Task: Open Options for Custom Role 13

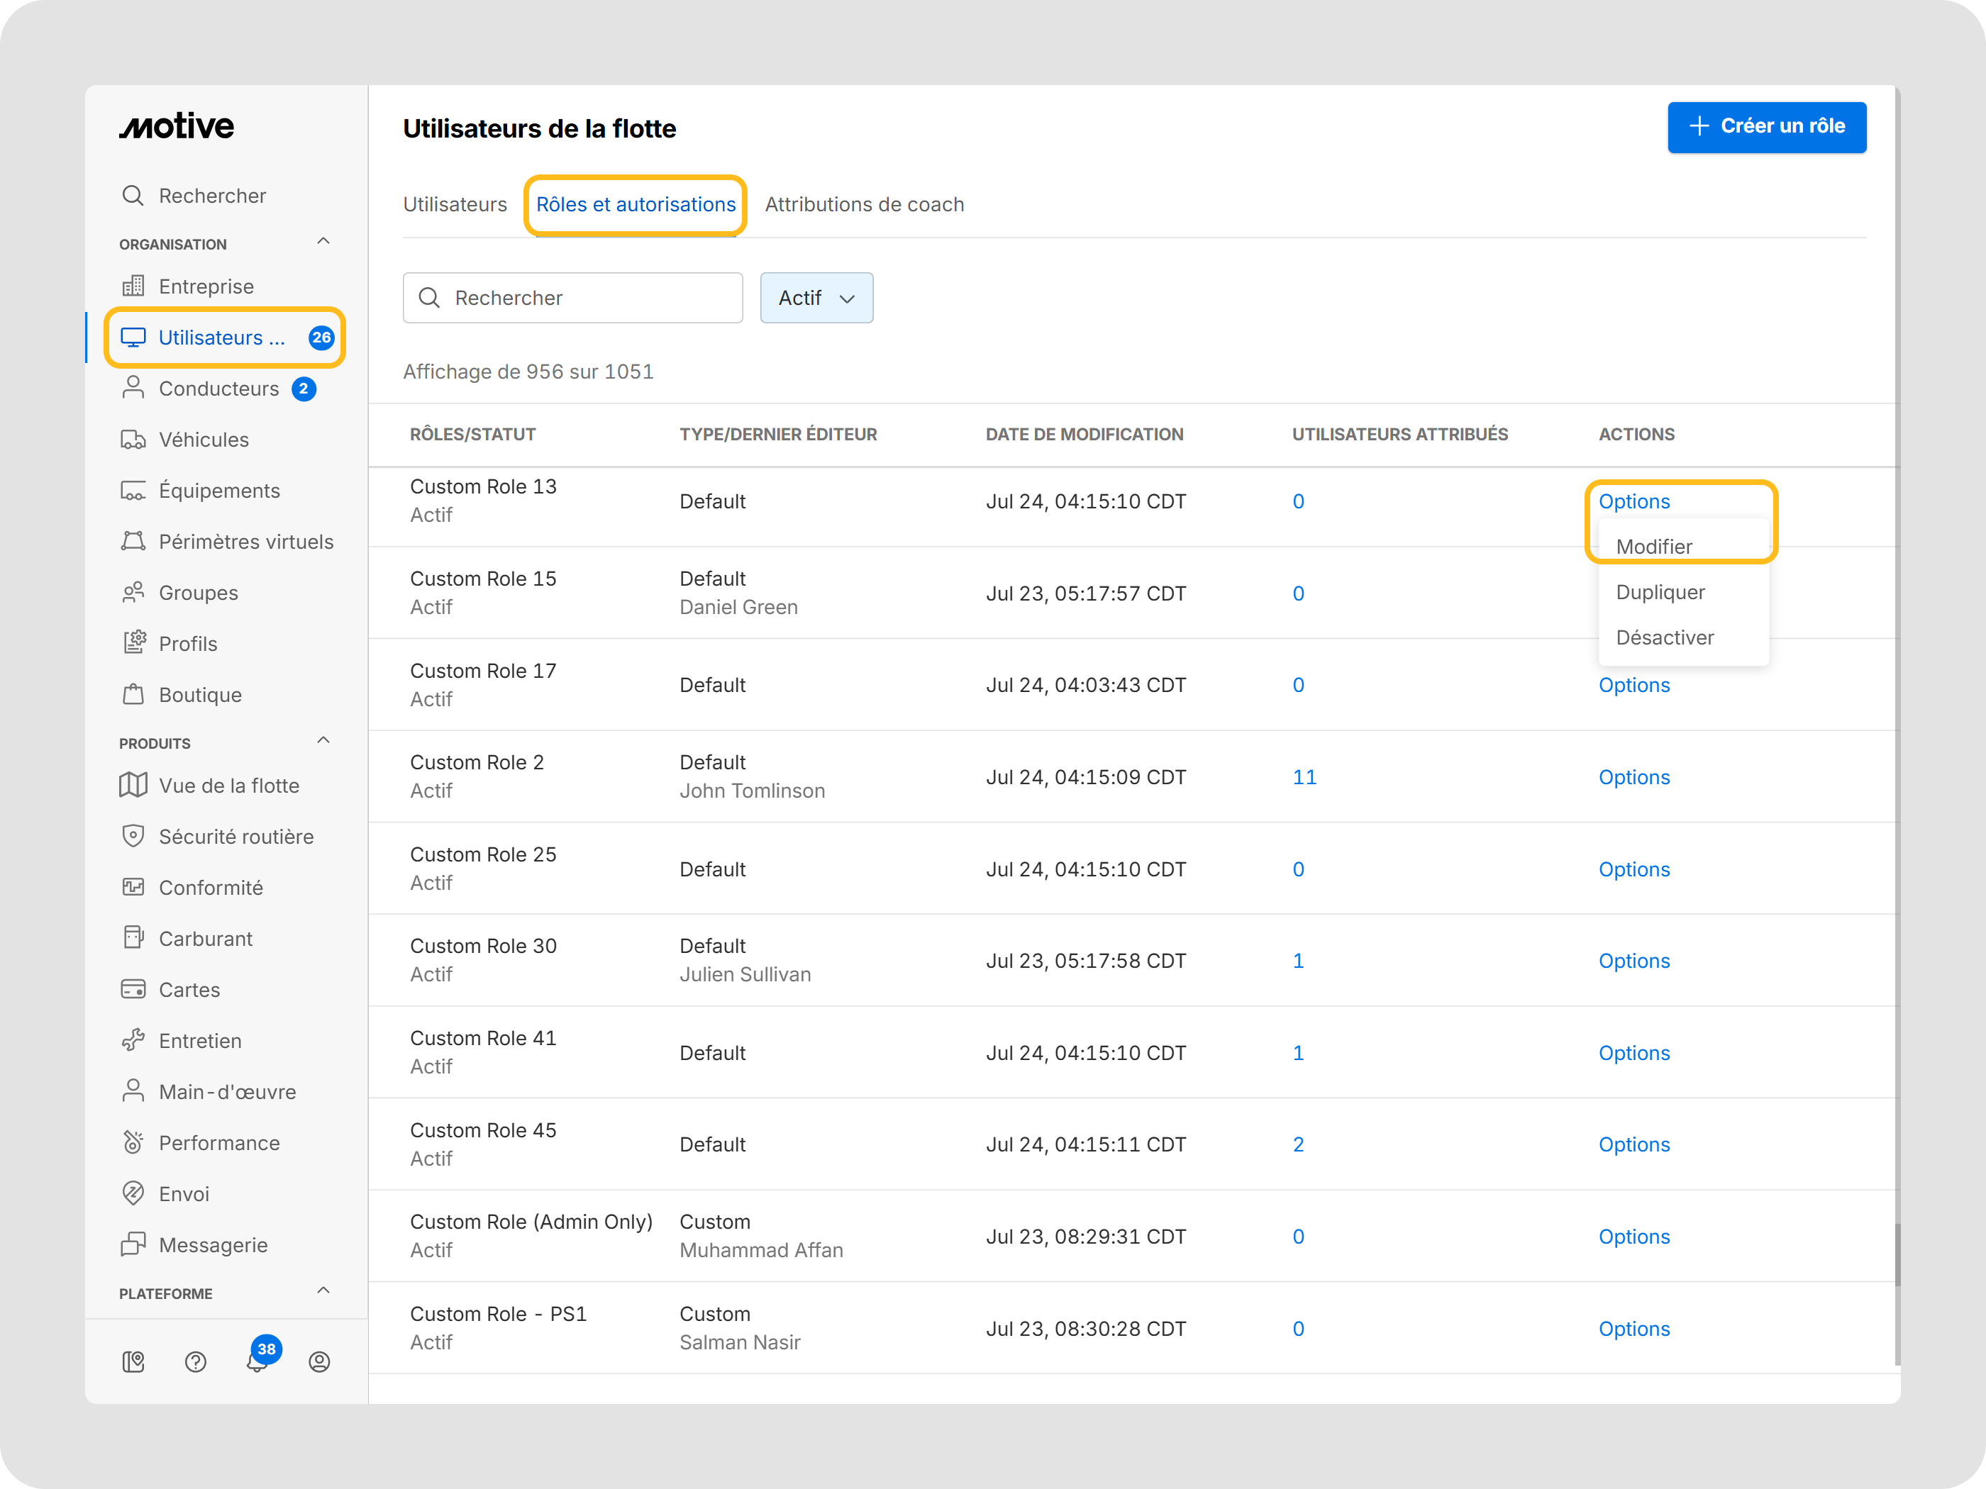Action: point(1634,501)
